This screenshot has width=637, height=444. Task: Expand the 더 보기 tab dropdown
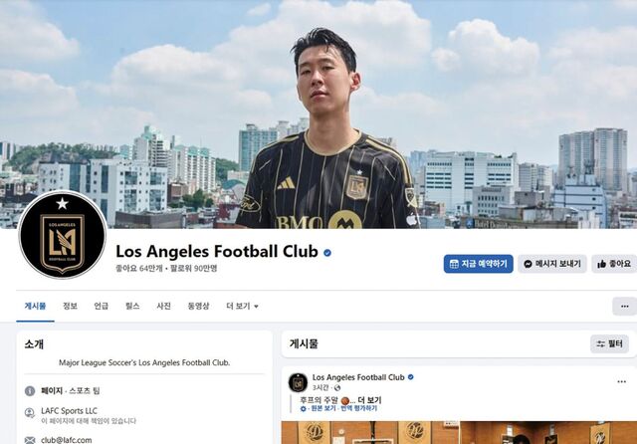[x=242, y=307]
